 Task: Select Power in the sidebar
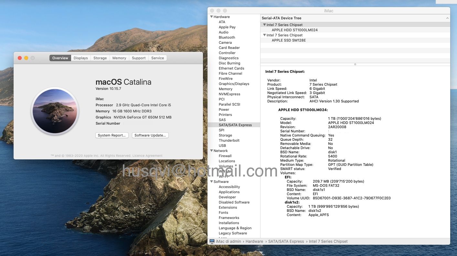pyautogui.click(x=224, y=109)
